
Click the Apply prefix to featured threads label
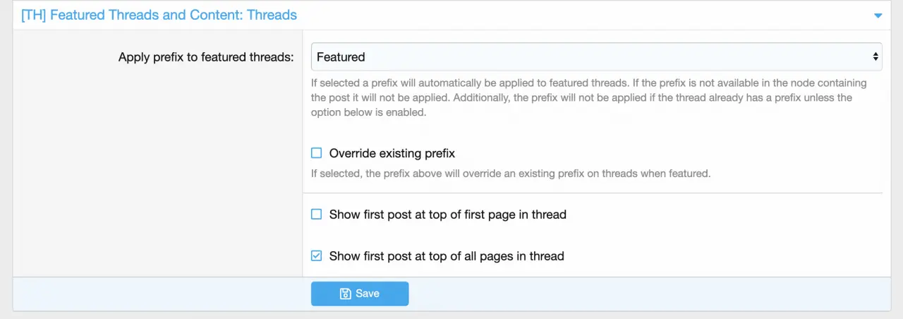[206, 57]
